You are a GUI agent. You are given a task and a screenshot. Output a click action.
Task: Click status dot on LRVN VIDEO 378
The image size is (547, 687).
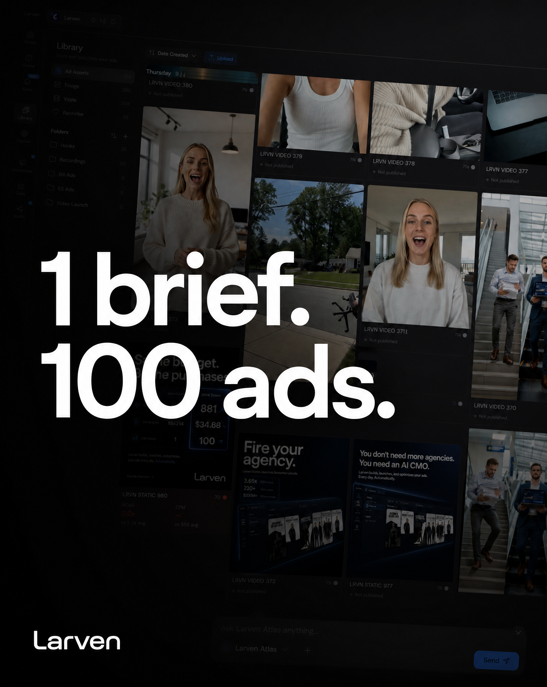click(x=473, y=167)
